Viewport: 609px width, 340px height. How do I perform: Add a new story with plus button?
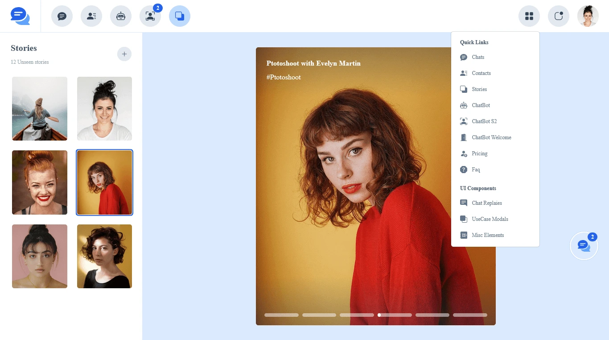[x=124, y=54]
